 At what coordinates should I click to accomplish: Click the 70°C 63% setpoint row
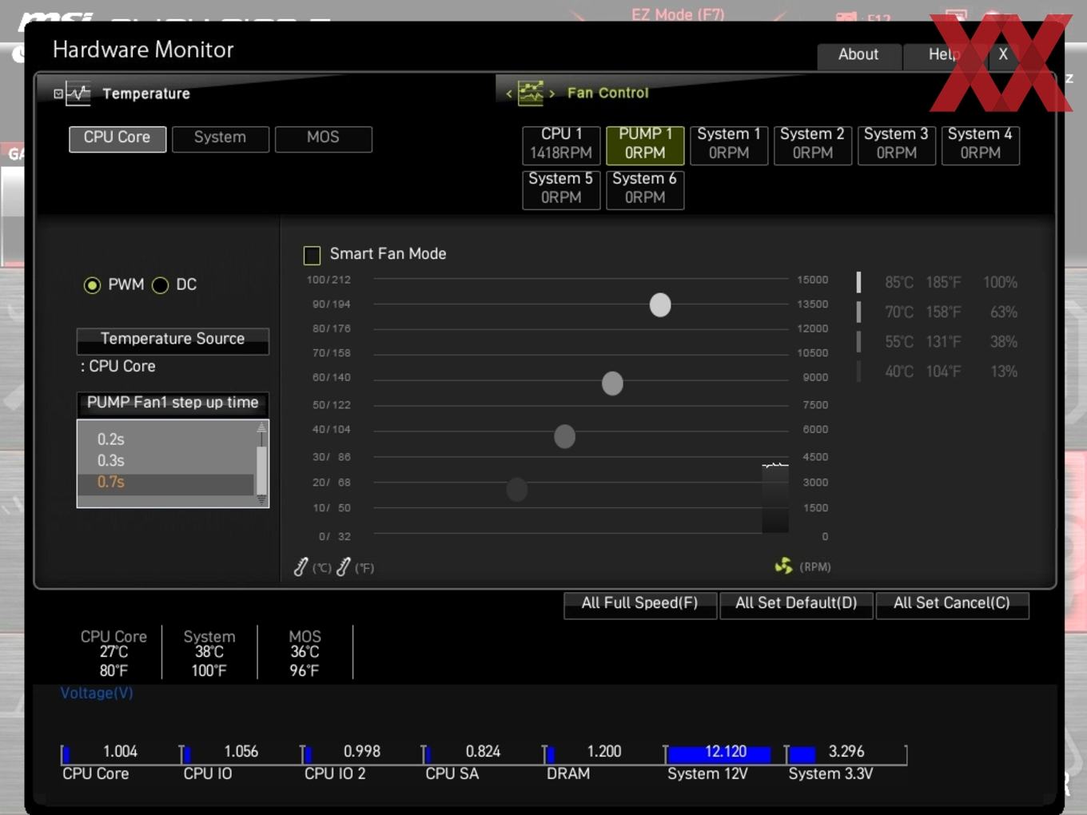tap(938, 312)
